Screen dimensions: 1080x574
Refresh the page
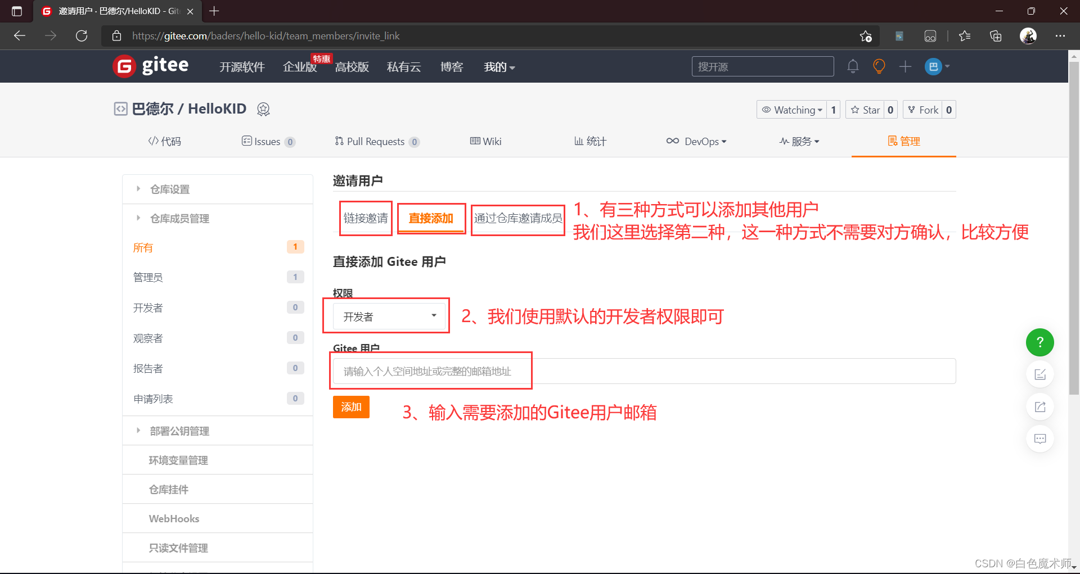pyautogui.click(x=82, y=36)
